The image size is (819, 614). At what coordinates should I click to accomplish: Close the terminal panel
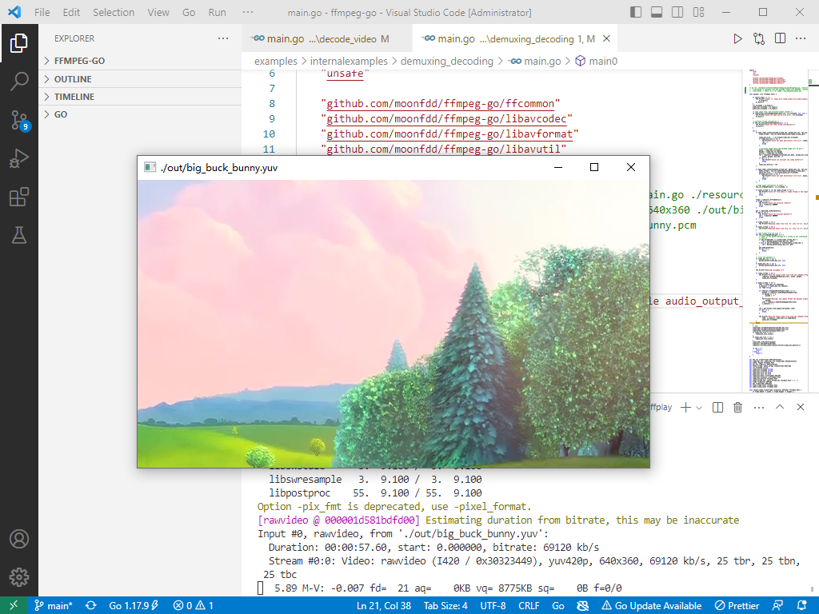pos(801,407)
